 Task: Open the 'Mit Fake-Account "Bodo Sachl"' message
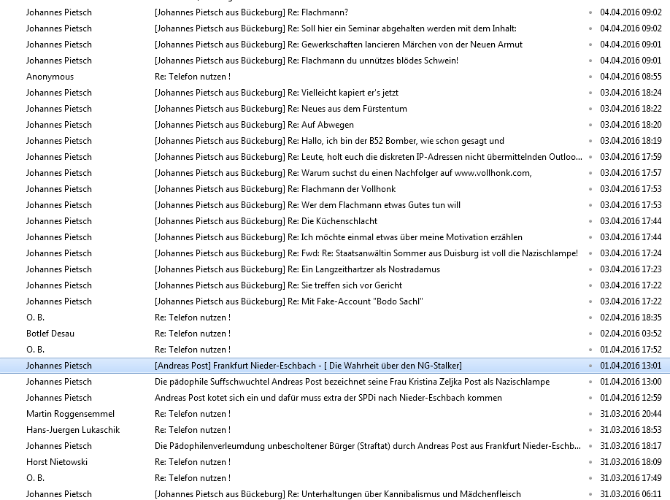coord(335,301)
